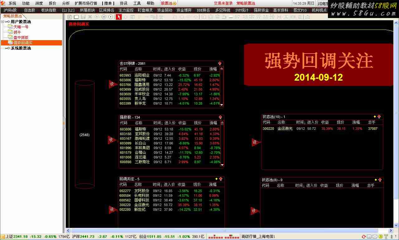Click the horizontal scrollbar right arrow

(391, 231)
